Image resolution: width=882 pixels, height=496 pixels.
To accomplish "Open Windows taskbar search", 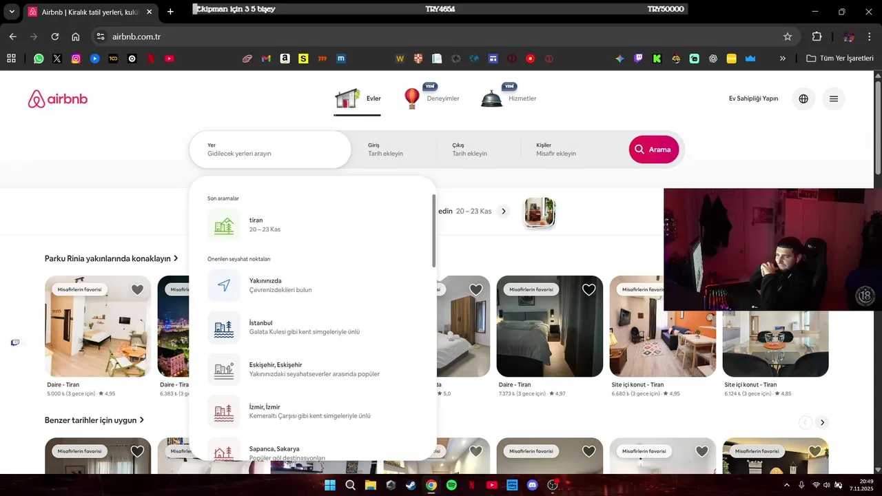I will [x=350, y=485].
